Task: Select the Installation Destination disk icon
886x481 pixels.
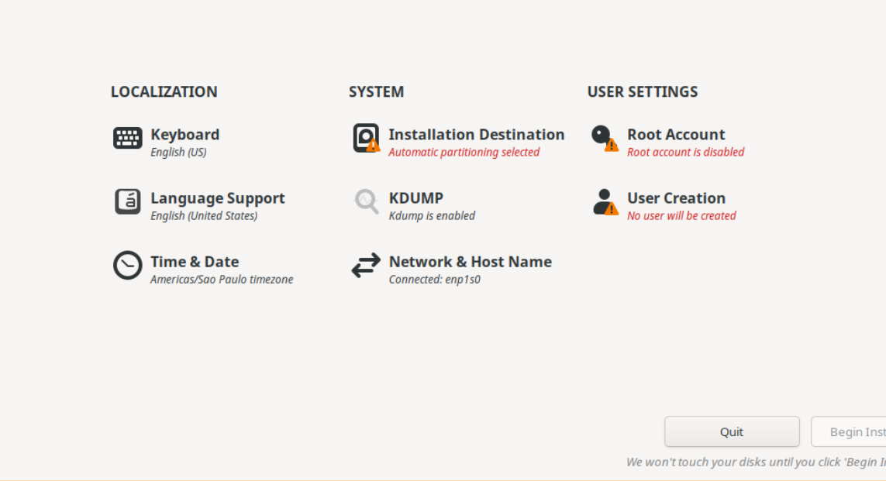Action: click(x=365, y=138)
